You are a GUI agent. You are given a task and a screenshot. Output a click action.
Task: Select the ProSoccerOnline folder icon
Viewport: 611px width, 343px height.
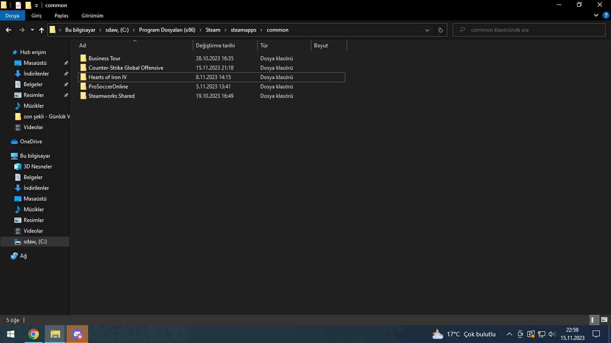point(83,87)
